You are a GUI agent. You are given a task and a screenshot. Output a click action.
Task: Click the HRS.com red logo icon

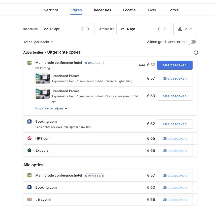coord(29,138)
